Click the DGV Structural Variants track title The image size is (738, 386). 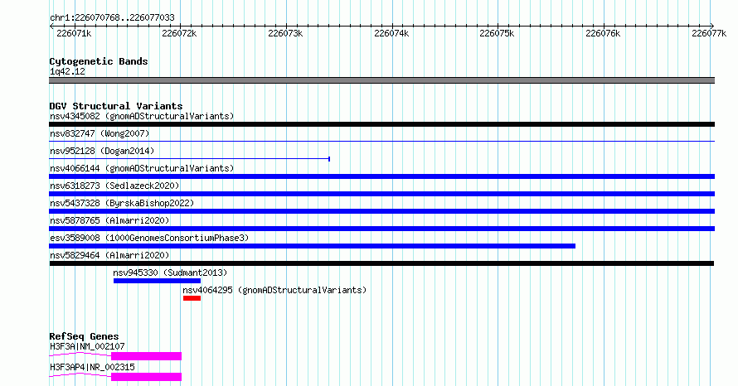tap(116, 106)
